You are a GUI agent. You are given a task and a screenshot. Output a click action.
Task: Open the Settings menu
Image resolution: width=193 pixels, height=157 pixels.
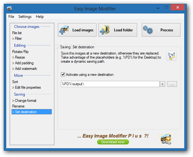[x=25, y=17]
